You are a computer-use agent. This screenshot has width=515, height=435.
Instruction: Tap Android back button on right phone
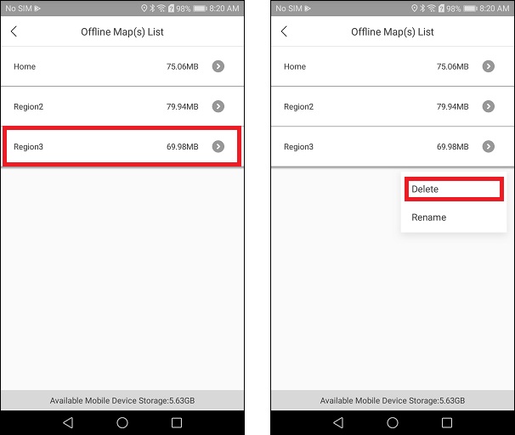pyautogui.click(x=338, y=422)
